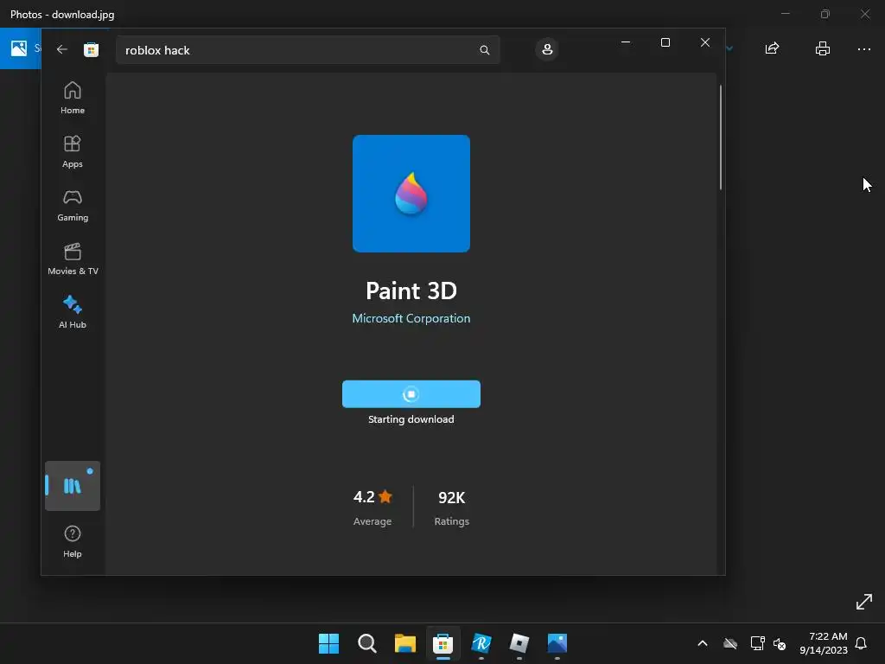Open Help in the Store sidebar

pos(73,541)
